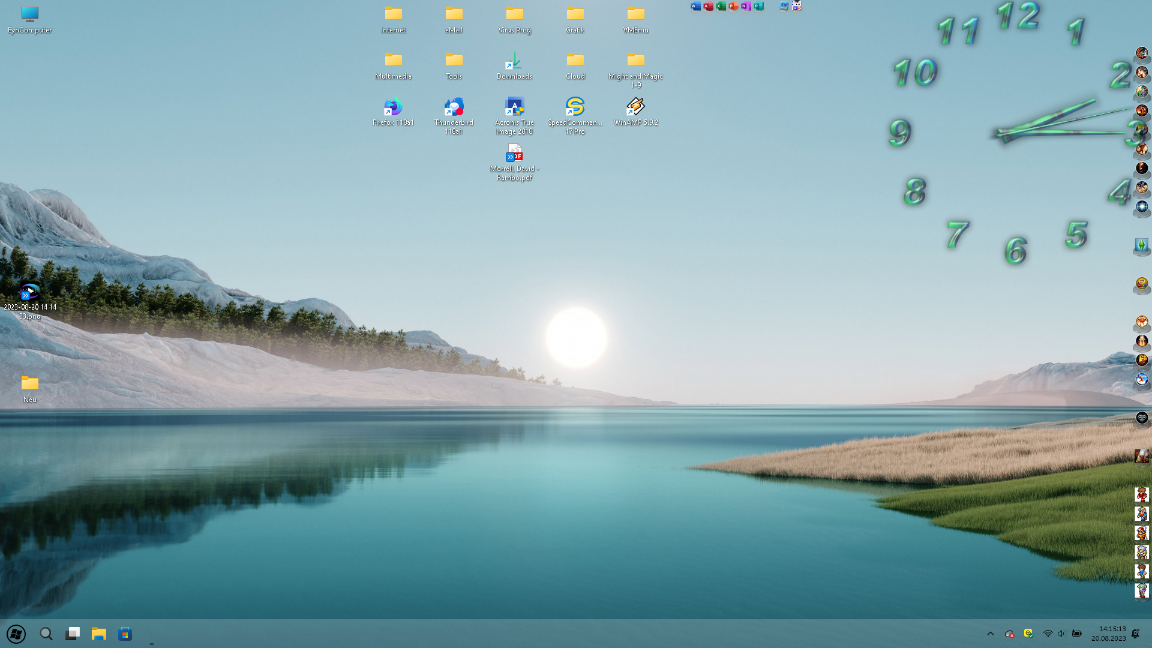Screen dimensions: 1152x648
Task: Launch Excel from the top dock
Action: pos(721,7)
